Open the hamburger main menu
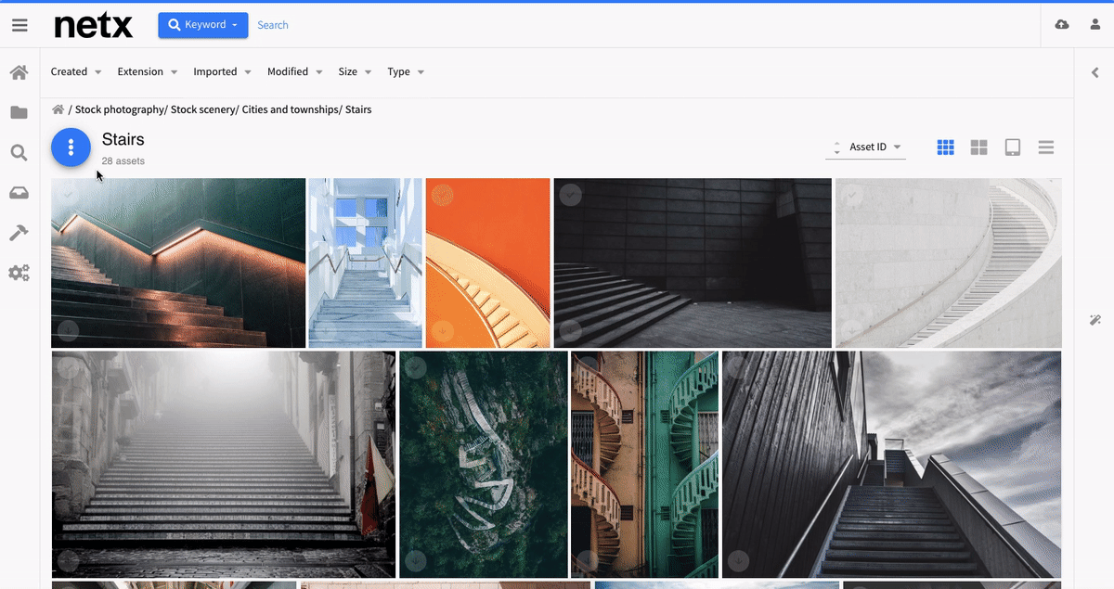The width and height of the screenshot is (1114, 589). 19,25
